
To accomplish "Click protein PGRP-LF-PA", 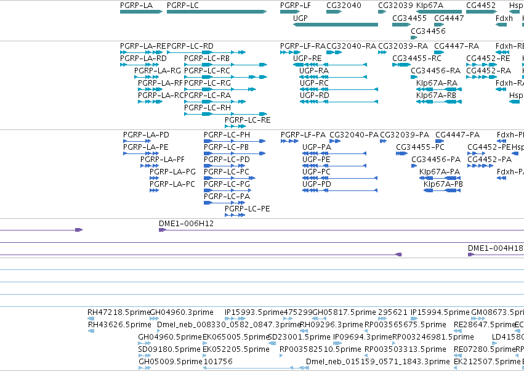I will click(x=289, y=141).
